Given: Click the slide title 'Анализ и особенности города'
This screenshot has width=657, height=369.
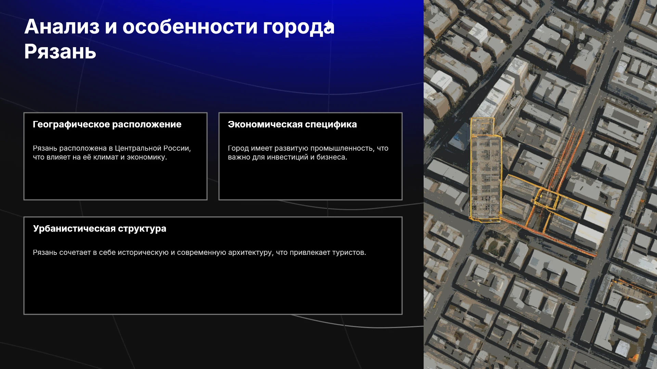Looking at the screenshot, I should (x=179, y=27).
